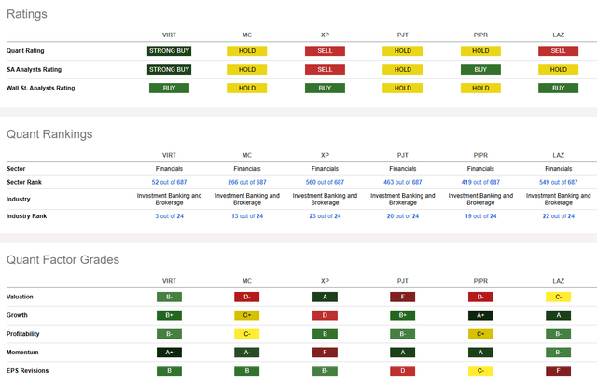Select MC Profitability grade C-
This screenshot has width=597, height=388.
click(246, 334)
